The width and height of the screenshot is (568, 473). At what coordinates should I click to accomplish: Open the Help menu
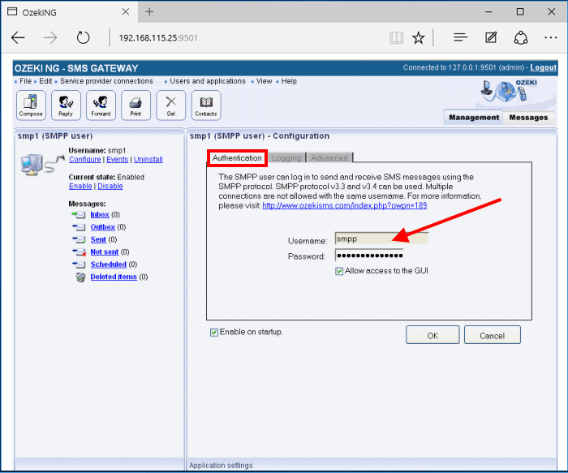tap(289, 81)
